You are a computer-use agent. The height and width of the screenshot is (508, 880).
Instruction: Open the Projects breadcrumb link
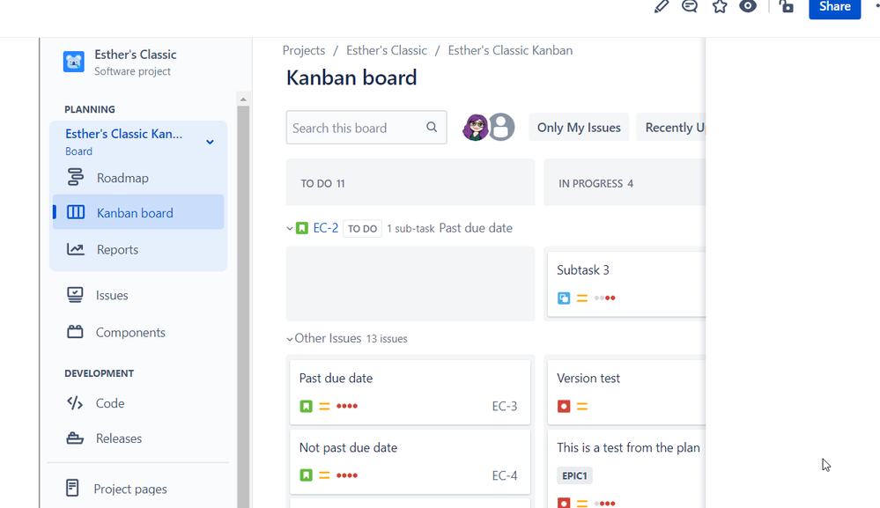[x=304, y=50]
